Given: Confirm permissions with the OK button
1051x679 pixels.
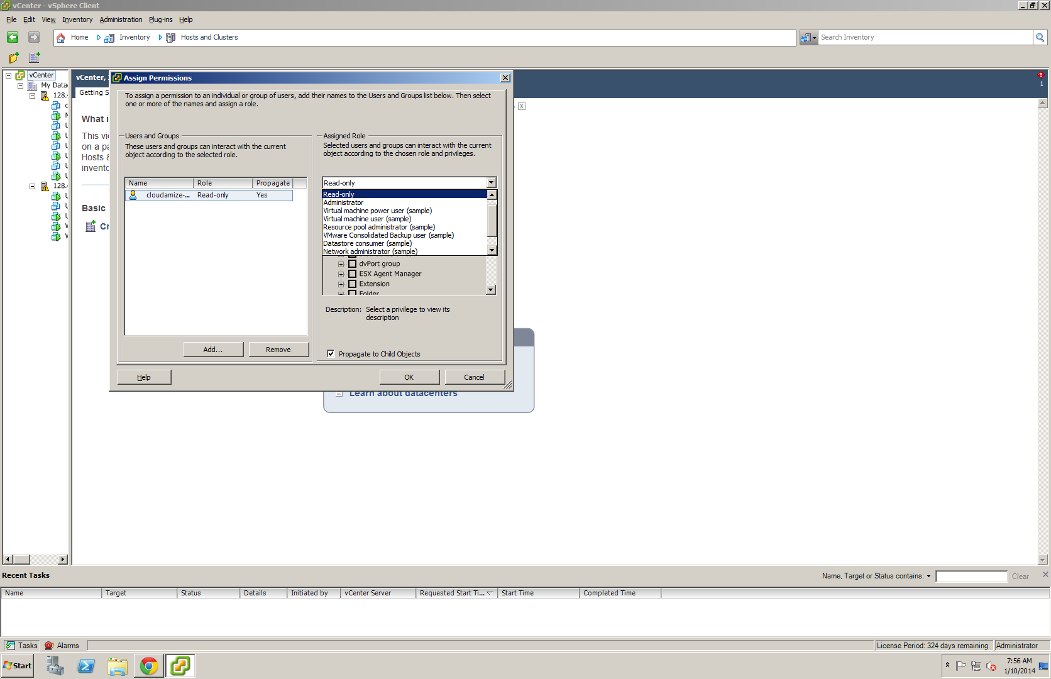Looking at the screenshot, I should coord(409,377).
